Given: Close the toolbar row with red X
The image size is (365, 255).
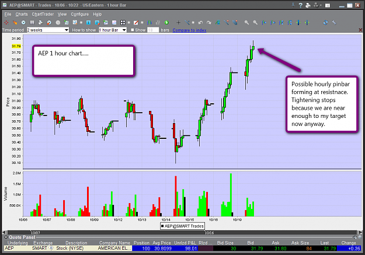Looking at the screenshot, I should [360, 30].
